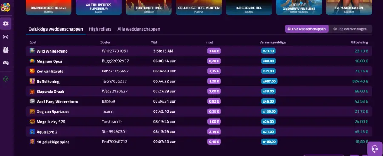383x156 pixels.
Task: Open Slapende Draak game link
Action: tap(51, 92)
